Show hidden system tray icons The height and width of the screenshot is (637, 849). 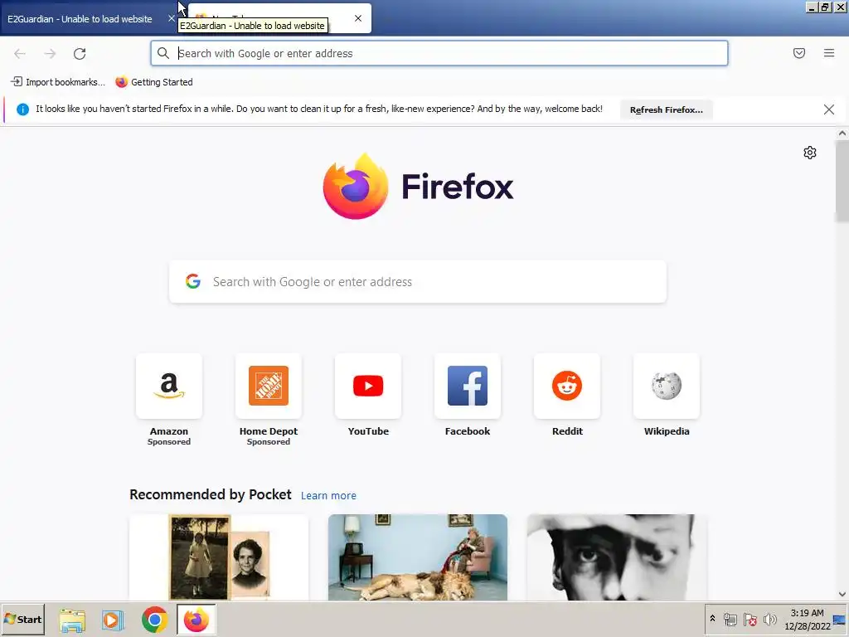pyautogui.click(x=712, y=619)
